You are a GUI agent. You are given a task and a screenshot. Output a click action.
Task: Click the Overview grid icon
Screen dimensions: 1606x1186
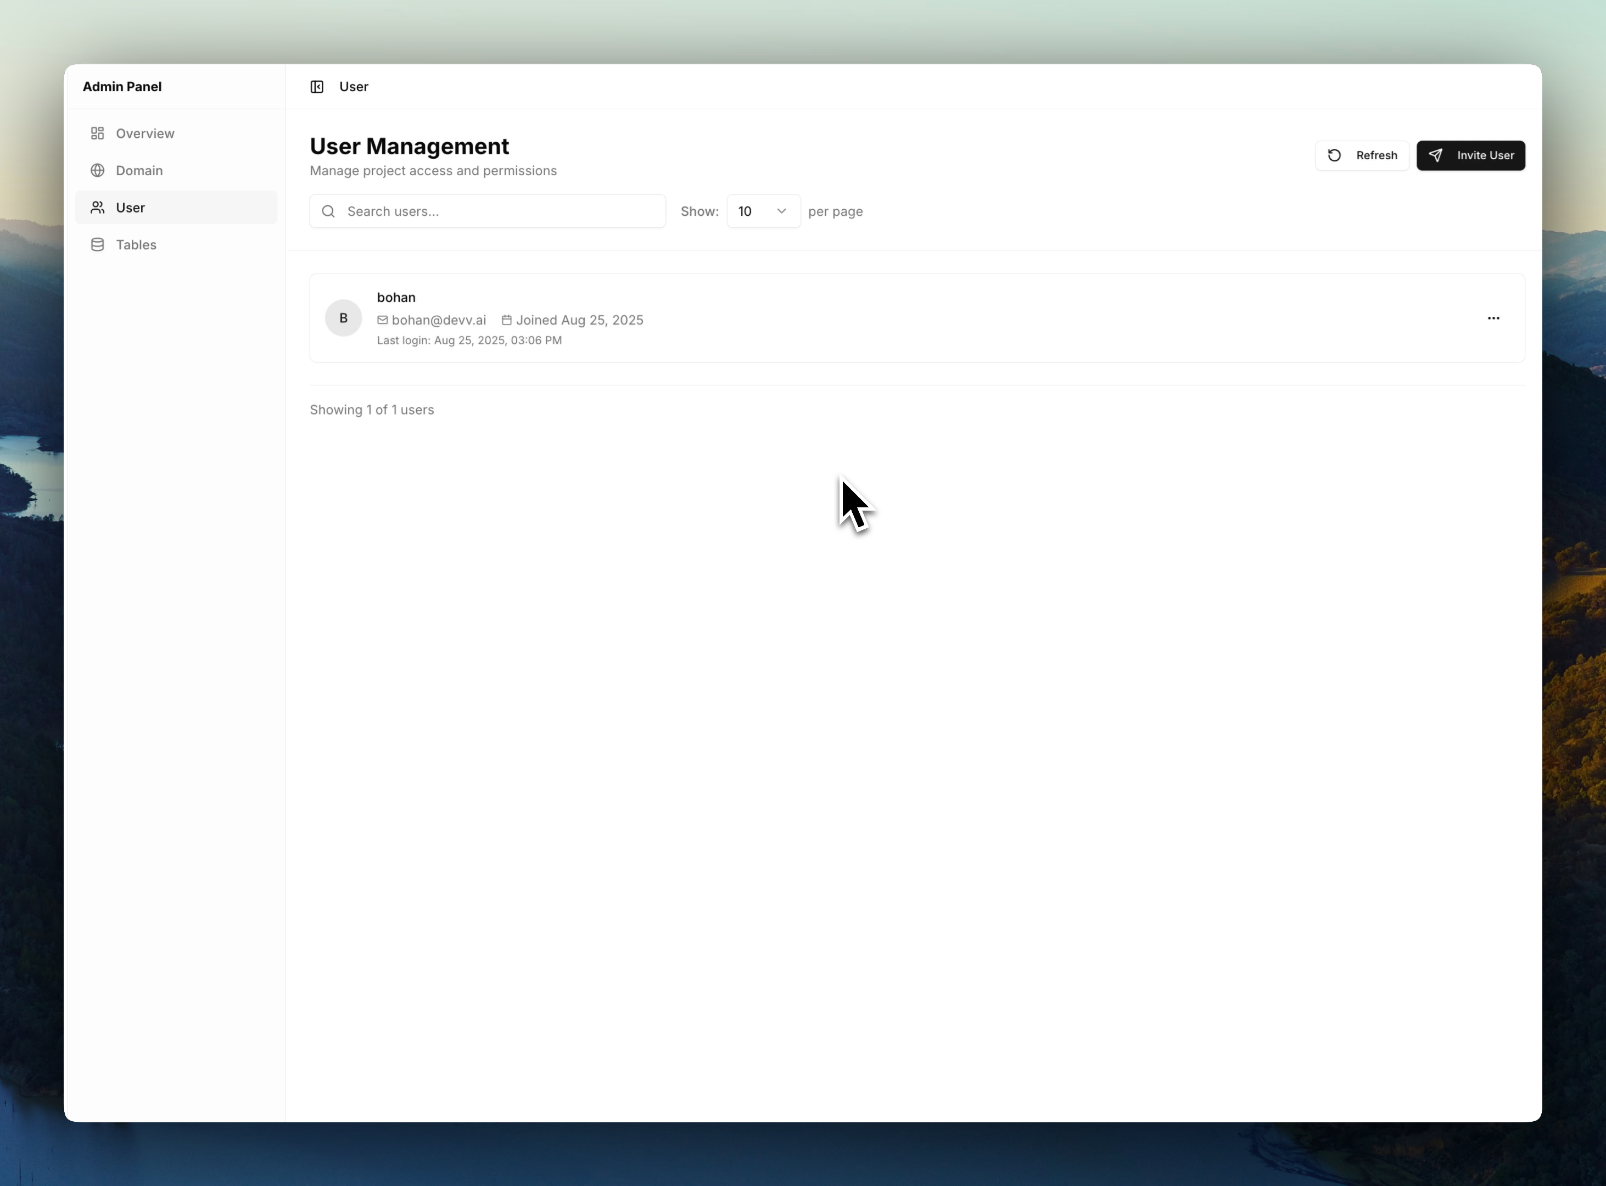98,133
